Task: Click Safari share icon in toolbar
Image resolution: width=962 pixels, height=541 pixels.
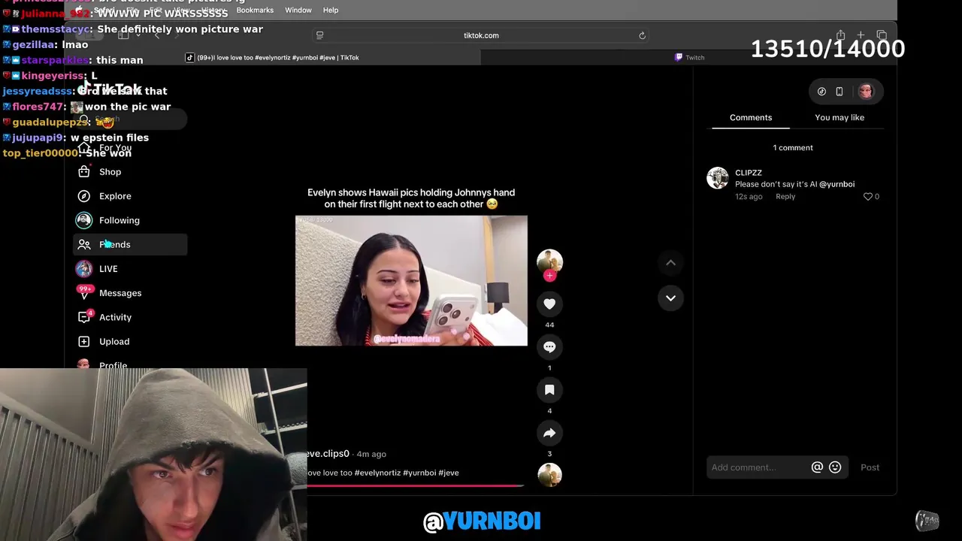Action: (x=840, y=35)
